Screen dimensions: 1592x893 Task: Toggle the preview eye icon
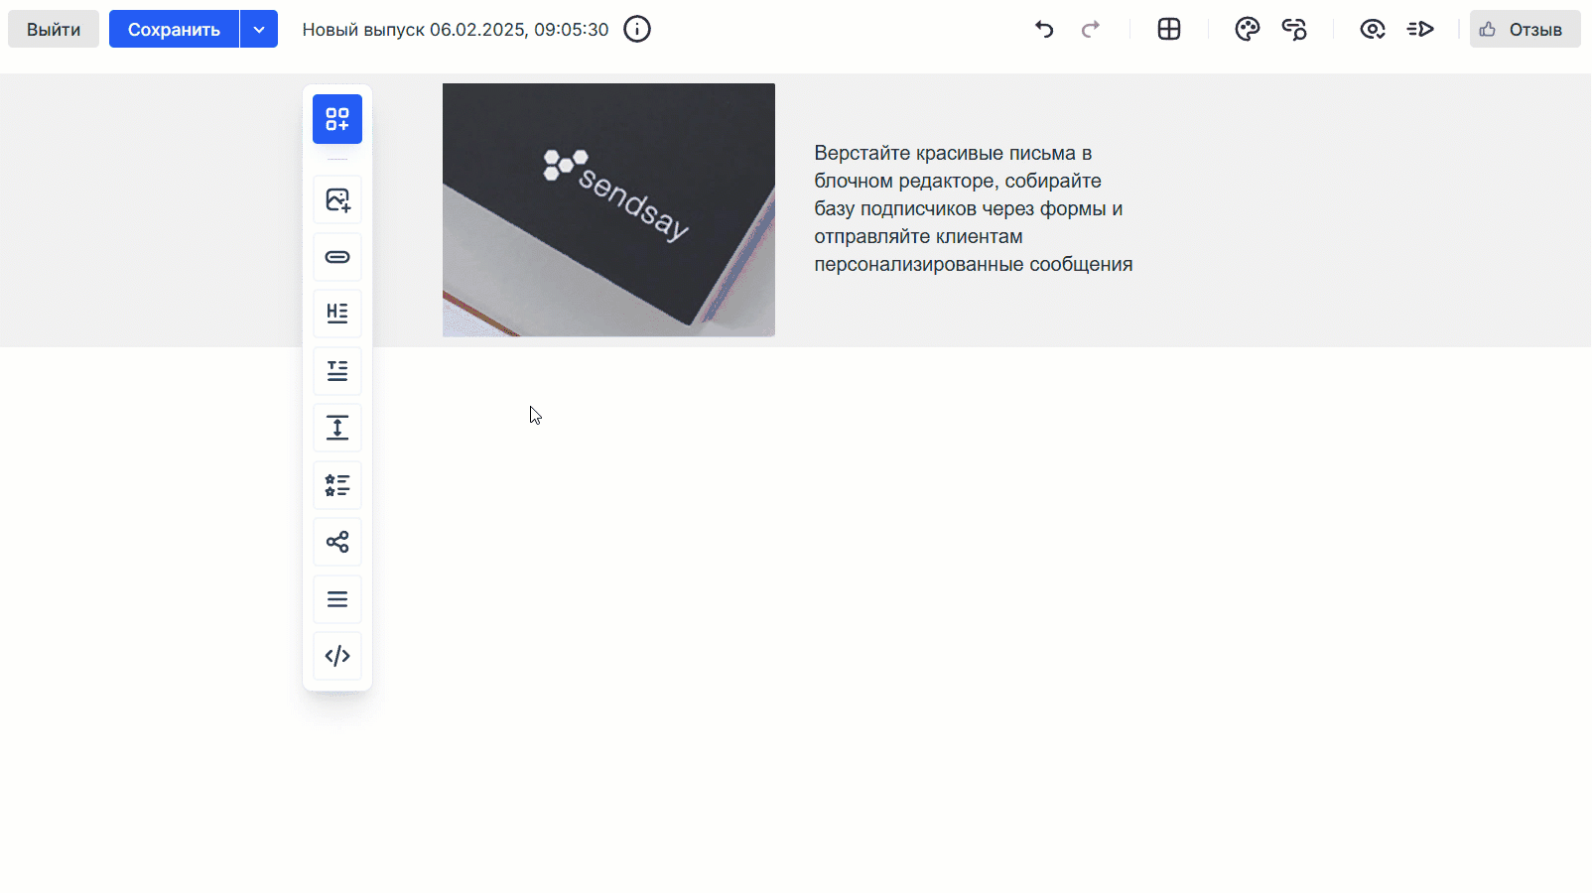click(x=1372, y=30)
